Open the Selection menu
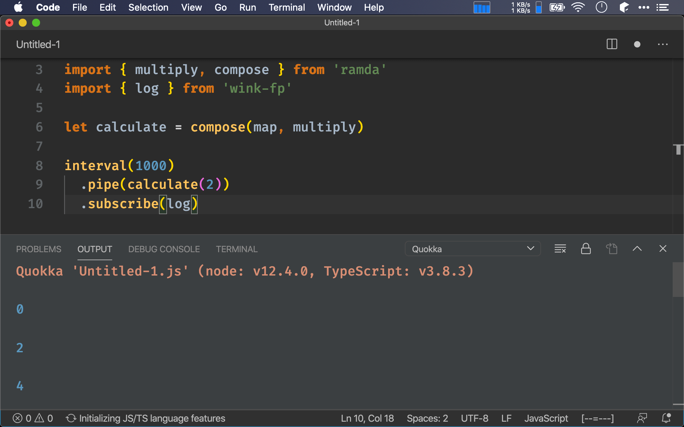The height and width of the screenshot is (427, 684). coord(148,7)
